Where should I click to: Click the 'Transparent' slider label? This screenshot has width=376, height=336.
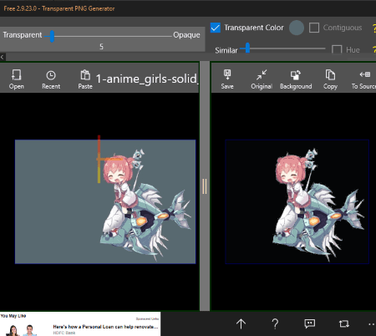[23, 35]
